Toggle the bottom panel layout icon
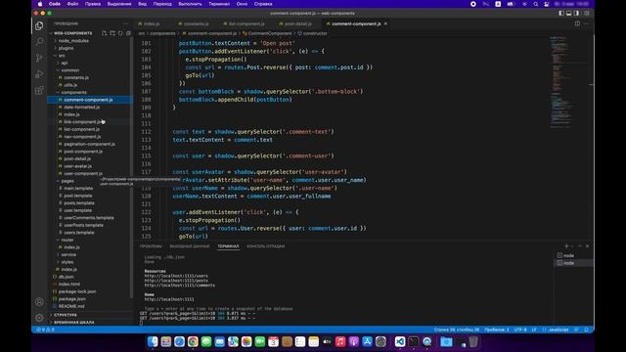This screenshot has width=626, height=352. (569, 13)
